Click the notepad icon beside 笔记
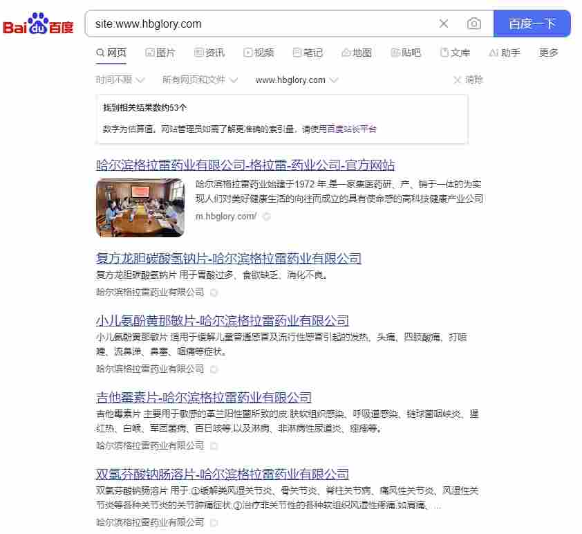The width and height of the screenshot is (582, 534). tap(297, 52)
